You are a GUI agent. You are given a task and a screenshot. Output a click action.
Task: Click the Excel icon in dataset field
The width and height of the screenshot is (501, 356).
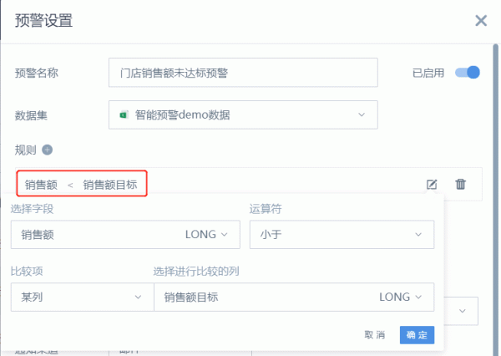[124, 114]
